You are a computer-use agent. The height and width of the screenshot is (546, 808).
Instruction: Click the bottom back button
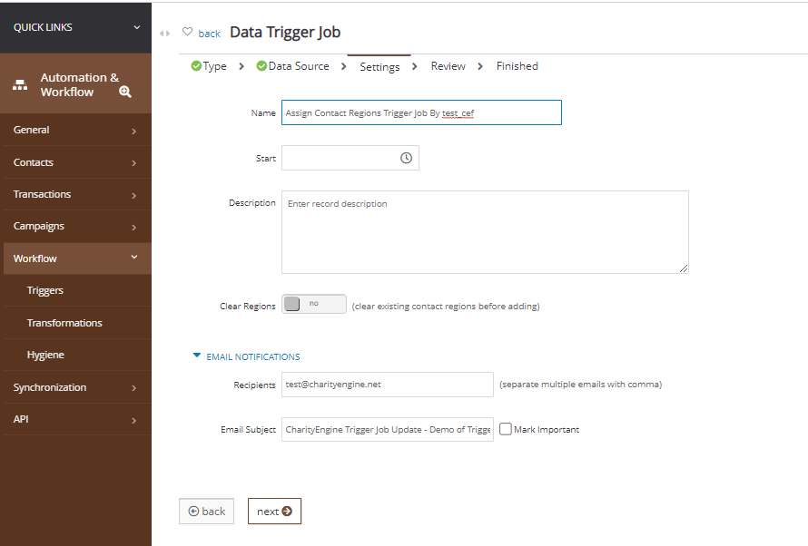pos(207,511)
